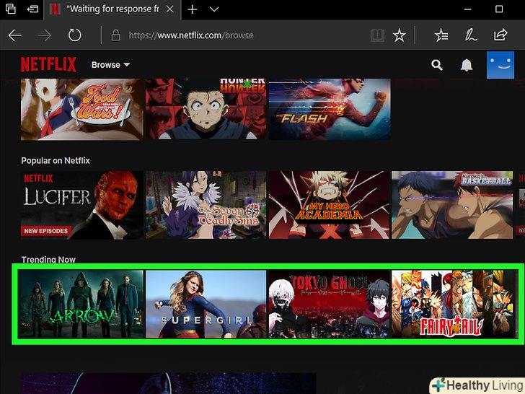Open the Favorites hub icon
Viewport: 525px width, 394px height.
pyautogui.click(x=441, y=35)
